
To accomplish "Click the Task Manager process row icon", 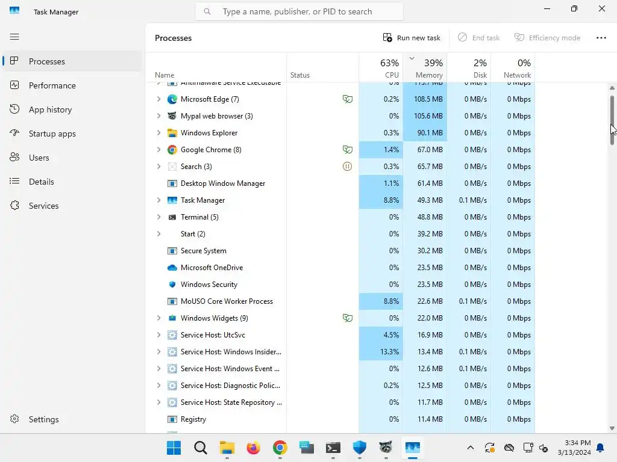I will (x=172, y=200).
